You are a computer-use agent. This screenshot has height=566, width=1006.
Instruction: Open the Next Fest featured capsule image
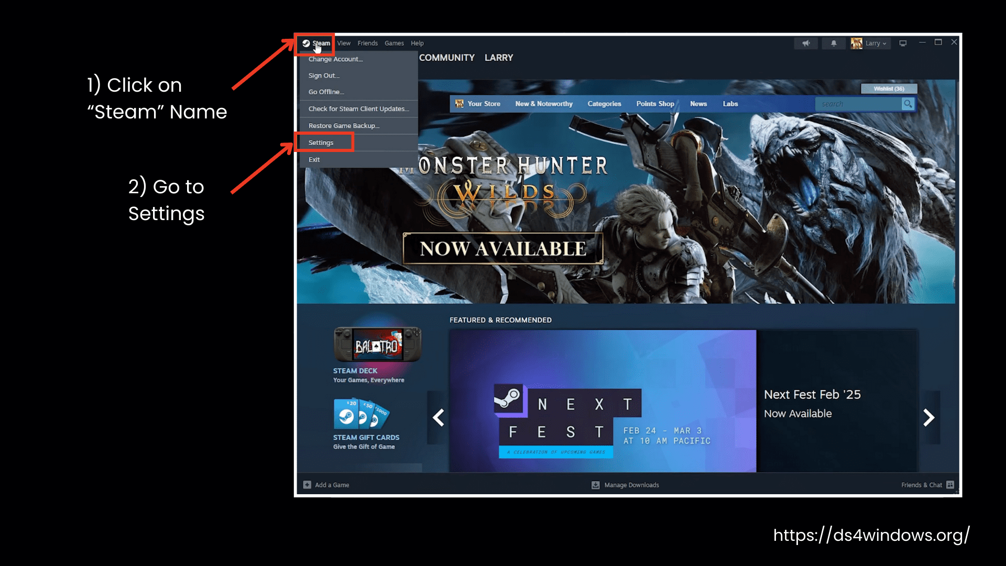[603, 401]
